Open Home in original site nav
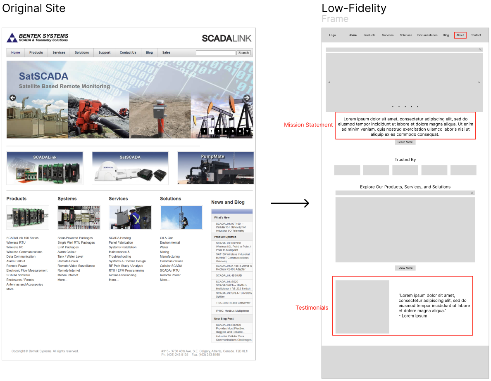491x381 pixels. click(16, 53)
